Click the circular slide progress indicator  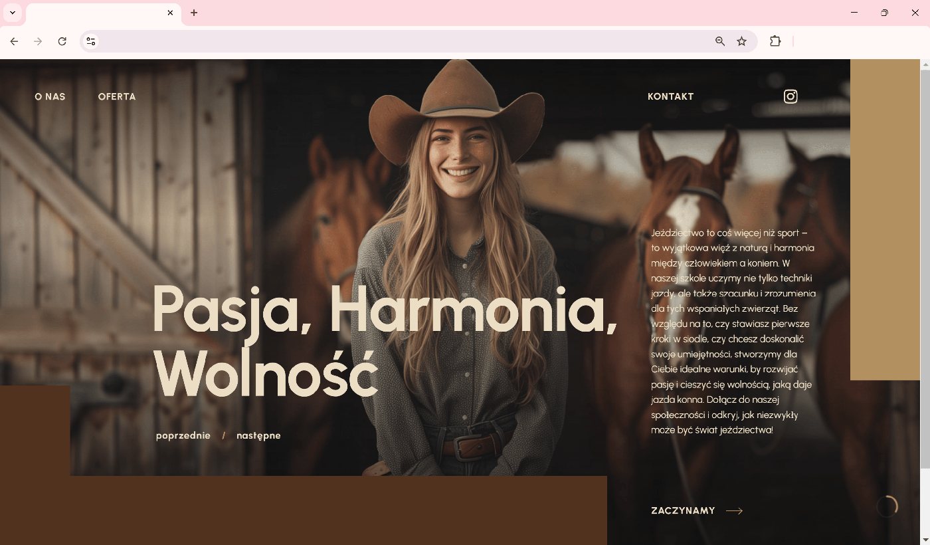(x=887, y=506)
